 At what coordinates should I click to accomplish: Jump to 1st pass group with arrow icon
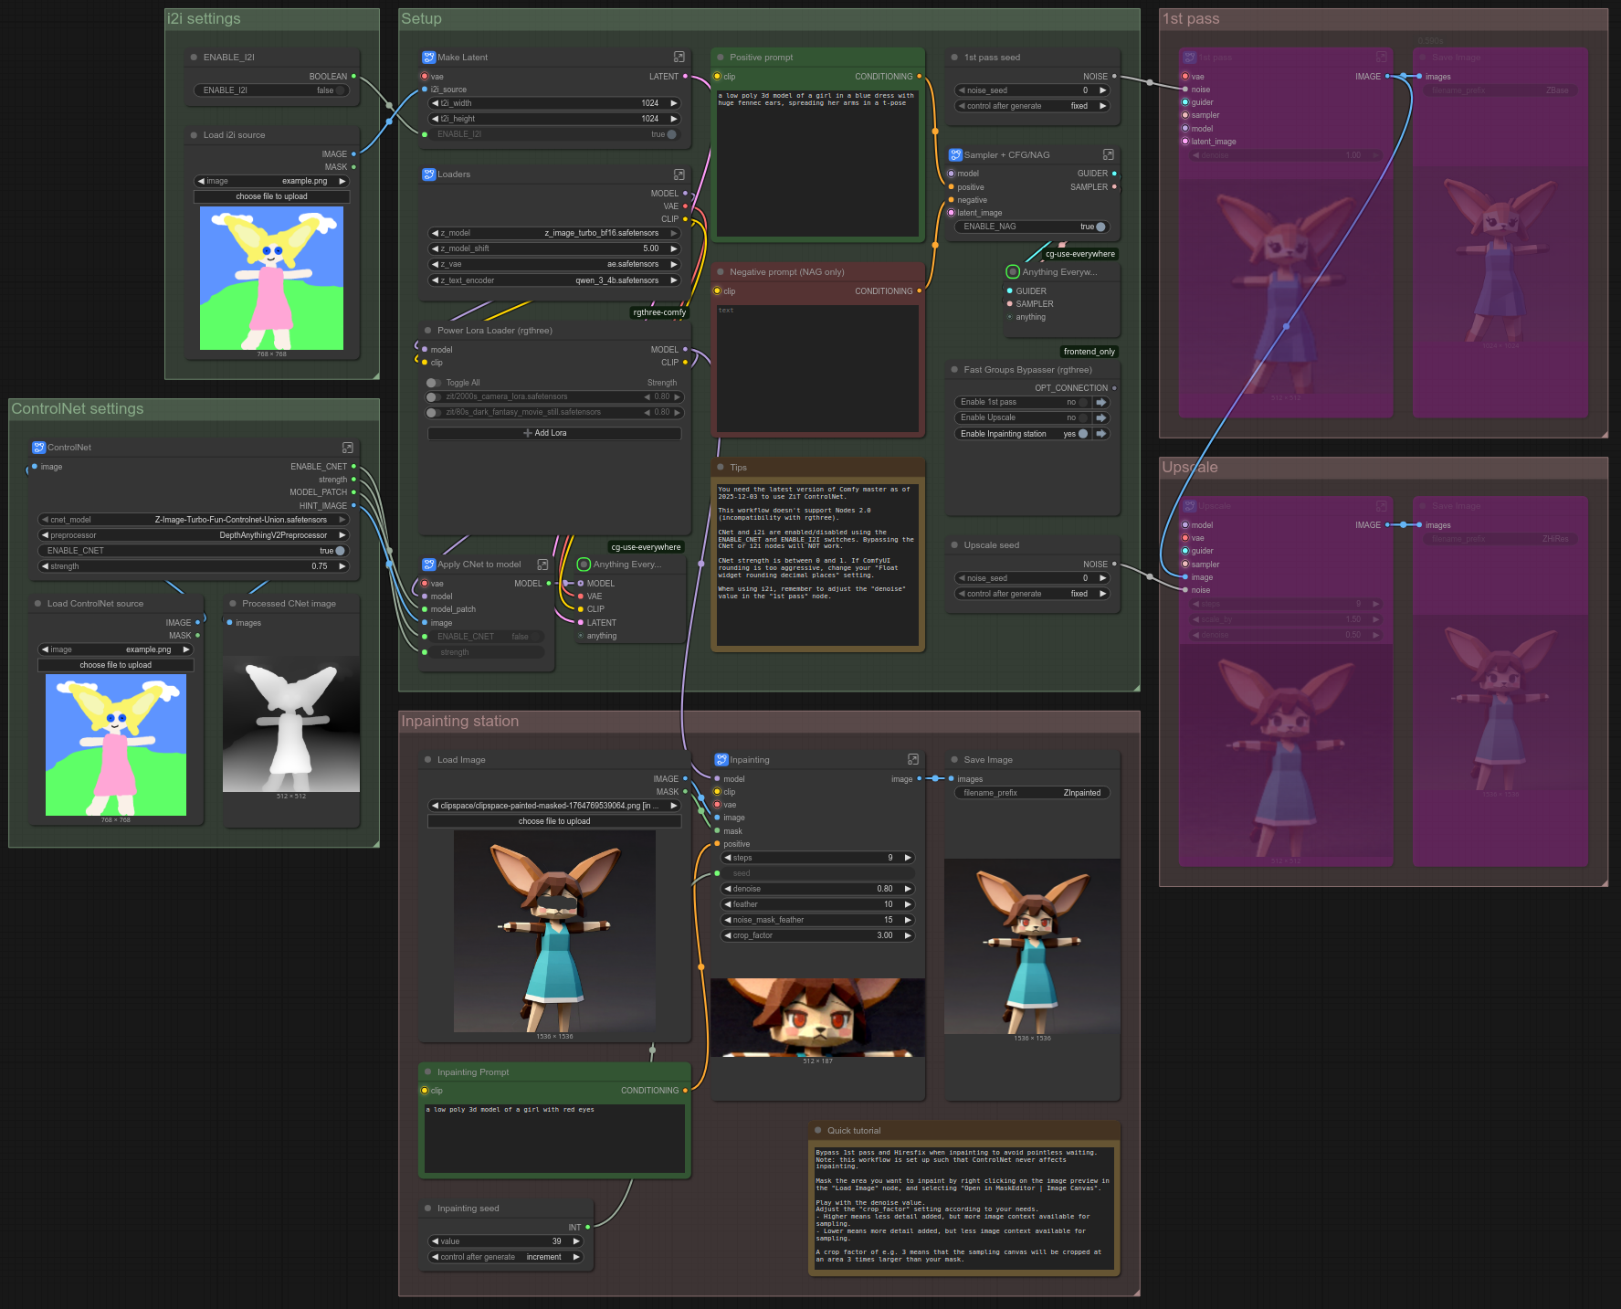tap(1101, 403)
